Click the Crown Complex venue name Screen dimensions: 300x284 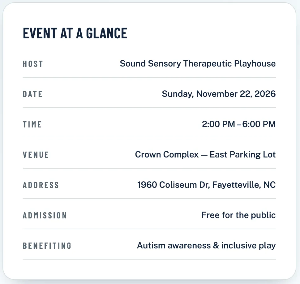pyautogui.click(x=167, y=154)
